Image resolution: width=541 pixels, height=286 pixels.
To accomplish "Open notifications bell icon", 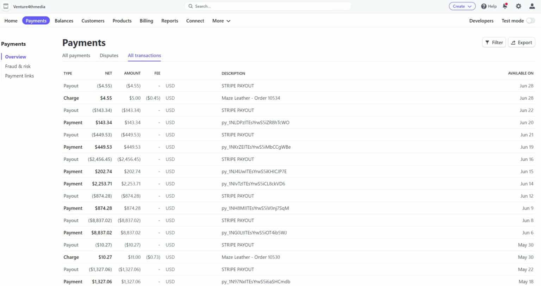I will click(505, 6).
